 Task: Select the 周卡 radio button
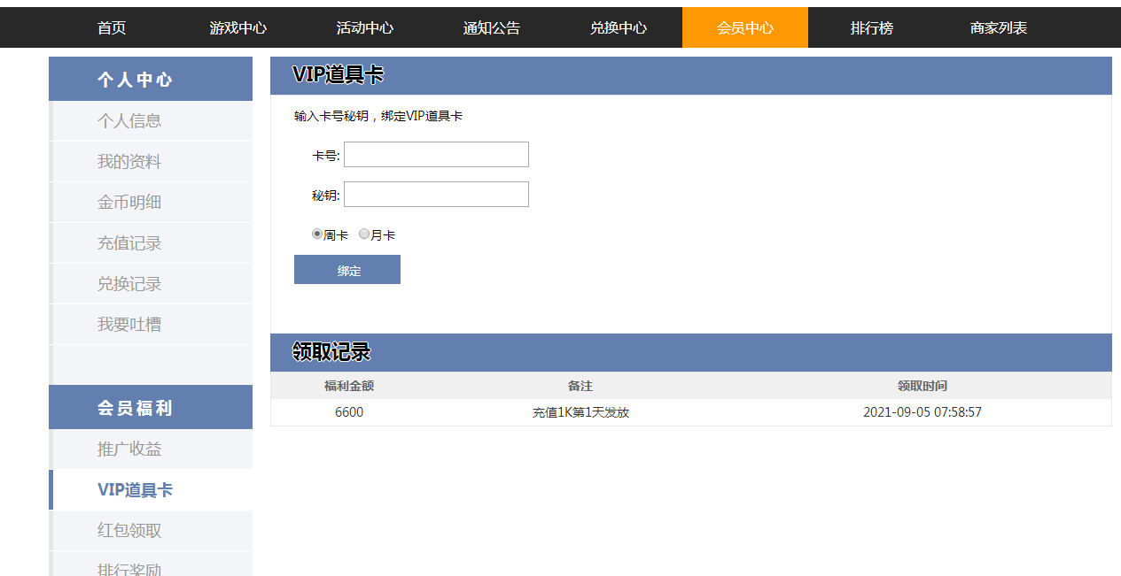click(x=317, y=234)
